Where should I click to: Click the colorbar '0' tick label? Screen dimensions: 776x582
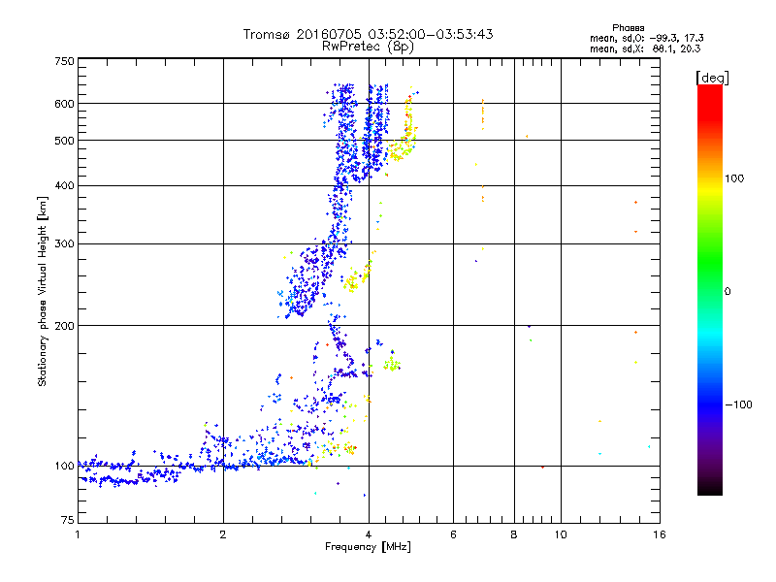[727, 292]
